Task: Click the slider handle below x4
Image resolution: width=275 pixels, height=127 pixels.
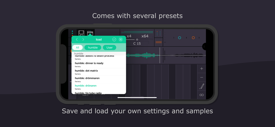Action: (137, 40)
